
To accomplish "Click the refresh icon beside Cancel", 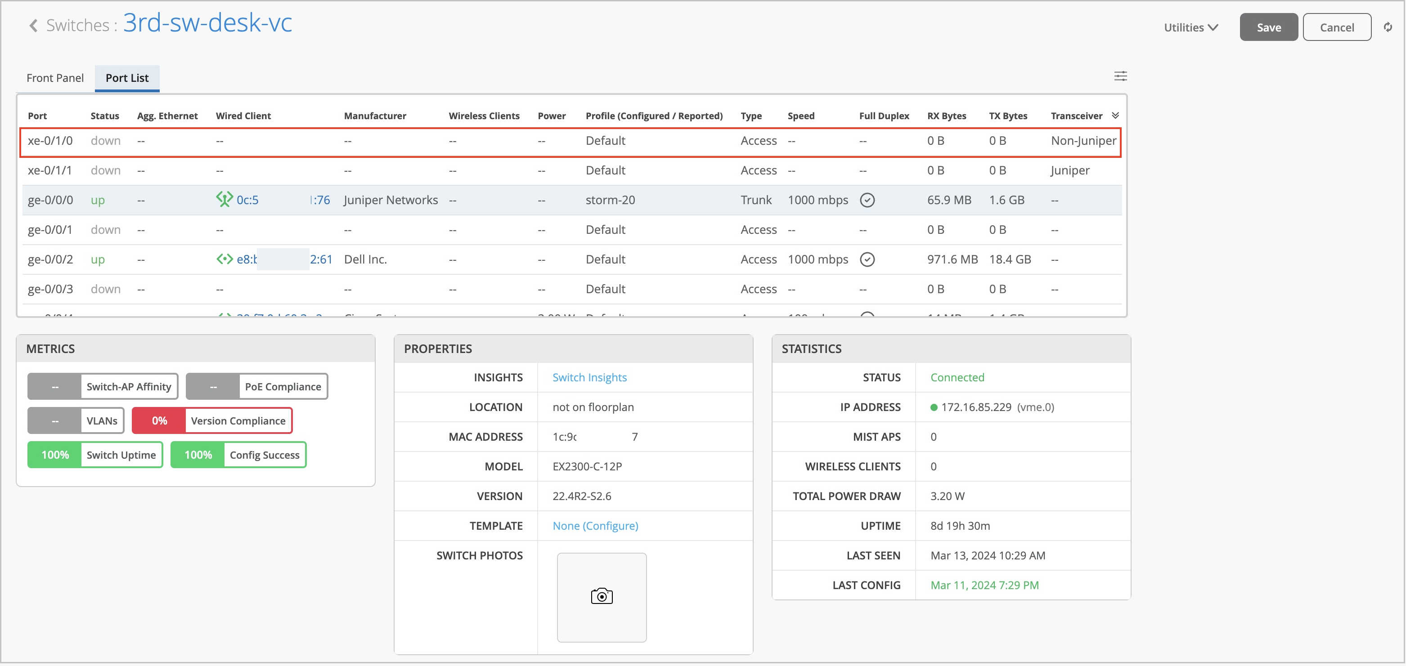I will tap(1388, 27).
